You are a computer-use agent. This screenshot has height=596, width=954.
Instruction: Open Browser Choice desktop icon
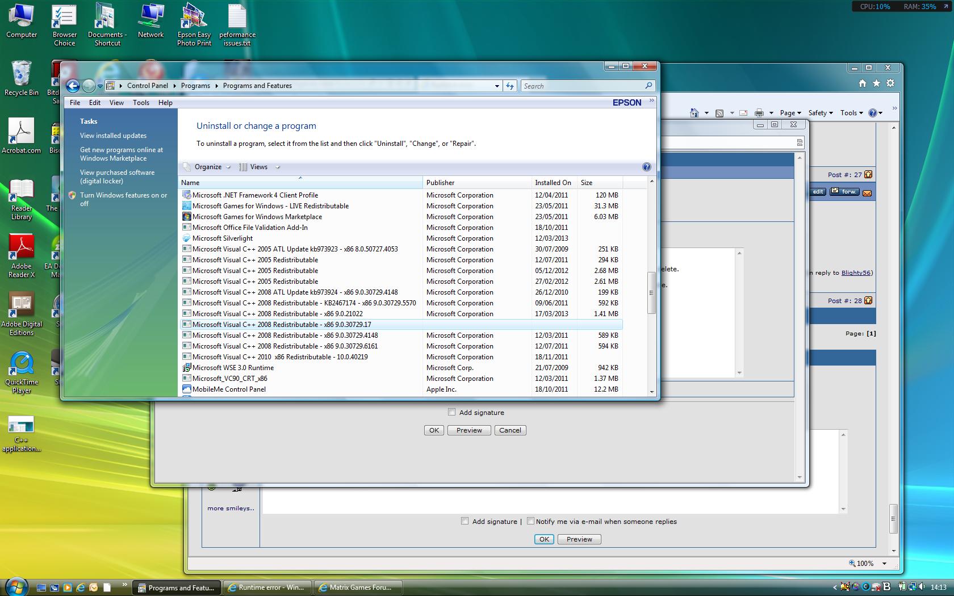click(65, 26)
